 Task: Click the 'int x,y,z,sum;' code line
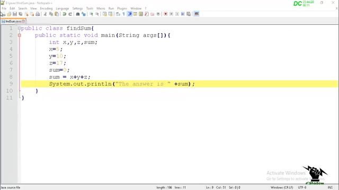pos(73,42)
